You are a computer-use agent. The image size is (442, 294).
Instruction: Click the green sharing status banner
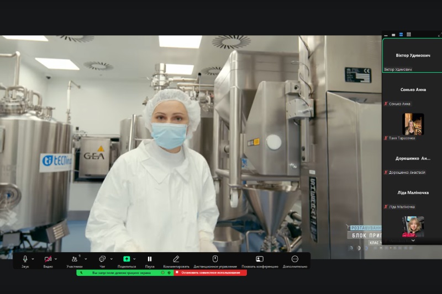click(125, 272)
